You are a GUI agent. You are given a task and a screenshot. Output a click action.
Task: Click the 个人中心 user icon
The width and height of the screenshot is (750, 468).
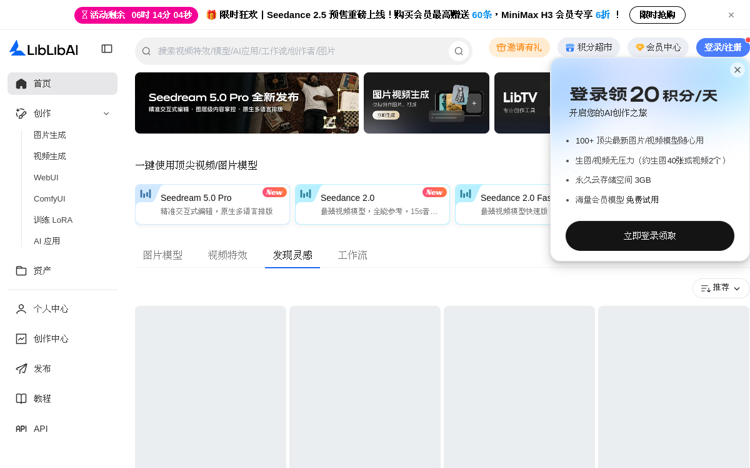click(21, 309)
